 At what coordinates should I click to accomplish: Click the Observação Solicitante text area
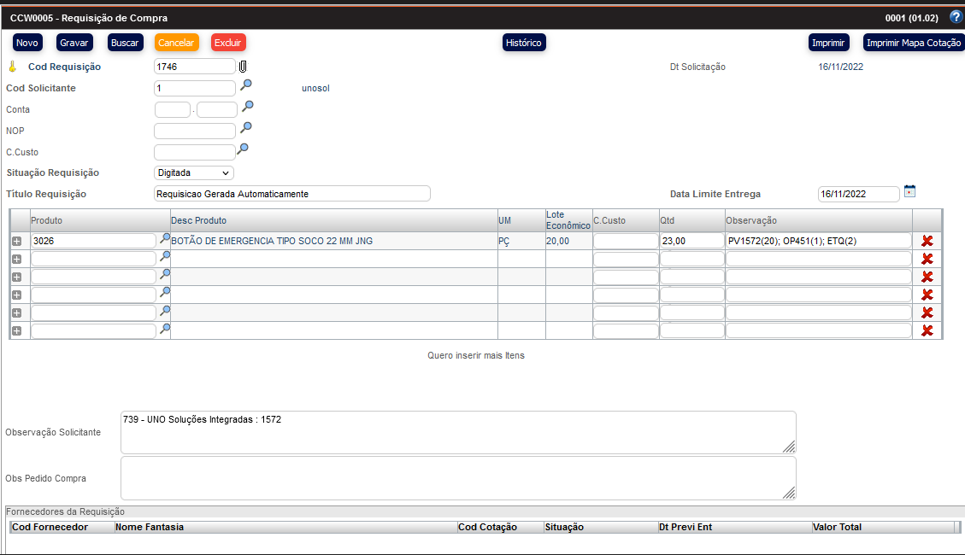point(457,432)
